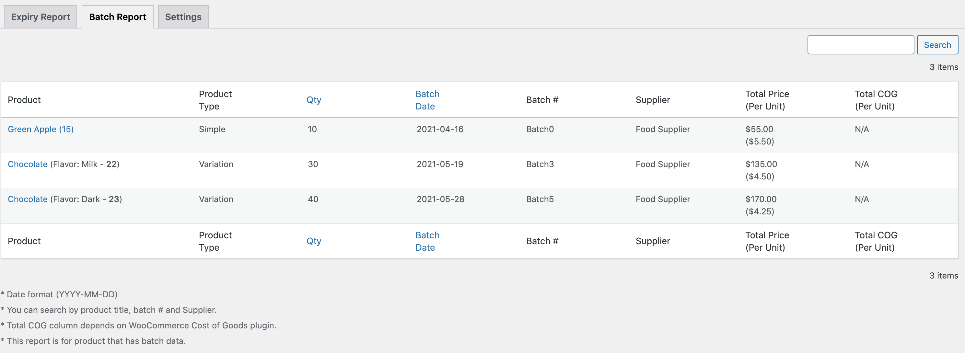The width and height of the screenshot is (965, 353).
Task: Sort by Qty using the footer header
Action: pos(314,241)
